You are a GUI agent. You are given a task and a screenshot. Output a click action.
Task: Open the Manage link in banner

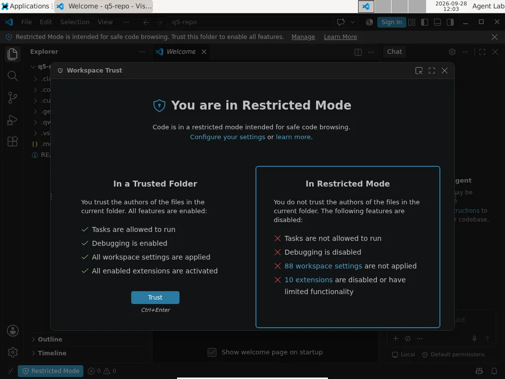[x=303, y=37]
